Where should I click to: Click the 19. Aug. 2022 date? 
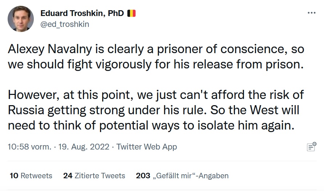(84, 147)
